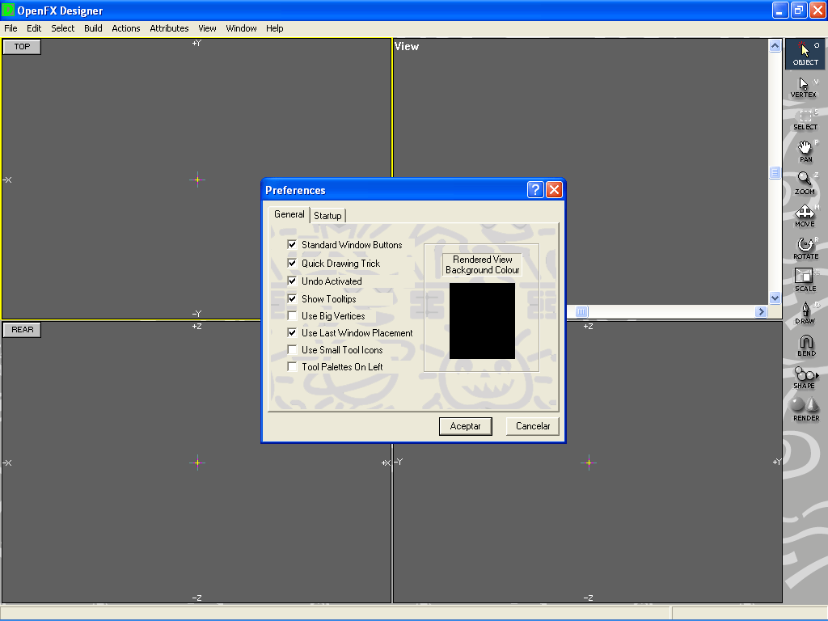The image size is (828, 621).
Task: Disable Standard Window Buttons checkbox
Action: (x=292, y=244)
